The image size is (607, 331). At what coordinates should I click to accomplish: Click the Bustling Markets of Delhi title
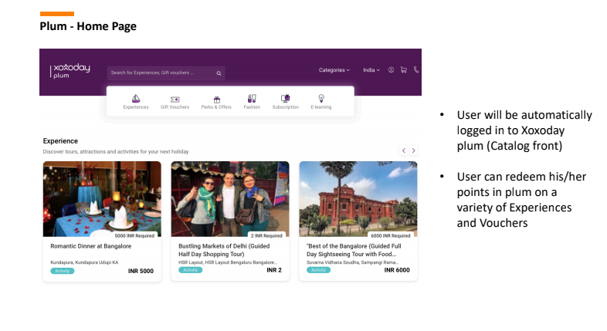point(224,250)
